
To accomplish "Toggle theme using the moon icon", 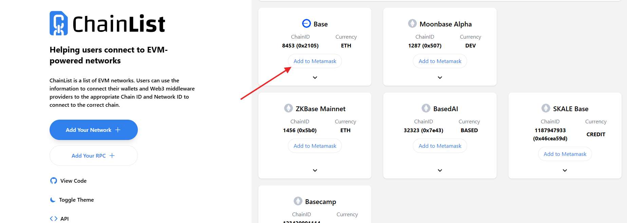I will click(53, 200).
